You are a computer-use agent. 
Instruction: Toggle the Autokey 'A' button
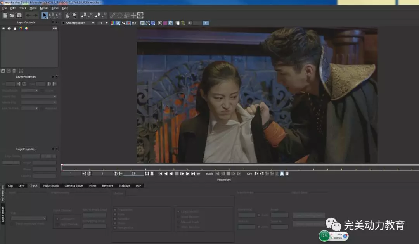[282, 174]
